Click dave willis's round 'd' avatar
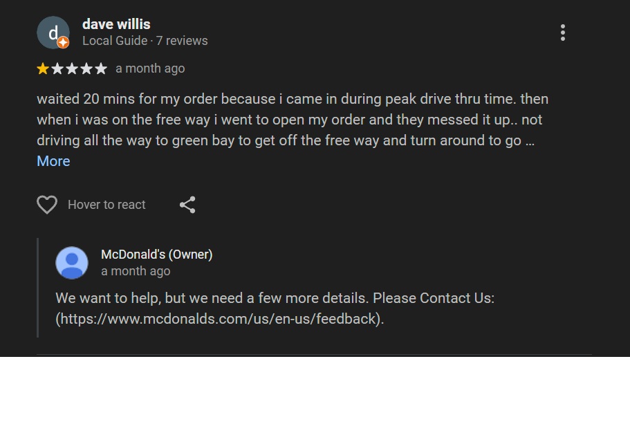Image resolution: width=630 pixels, height=433 pixels. [52, 32]
